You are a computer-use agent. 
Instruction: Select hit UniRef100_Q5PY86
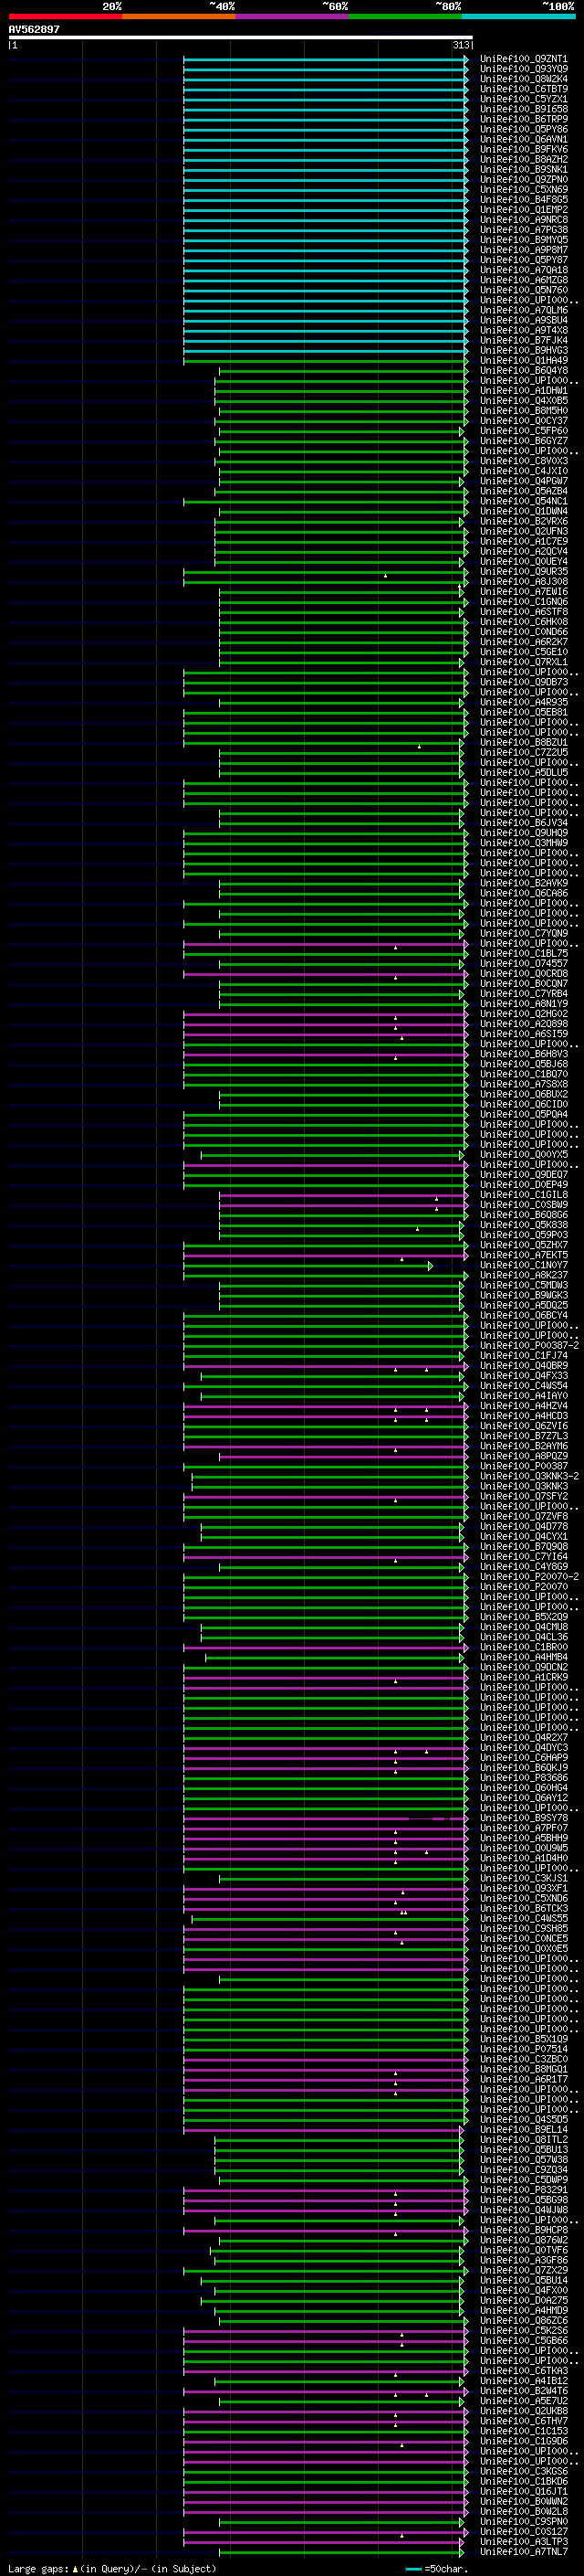pos(523,129)
